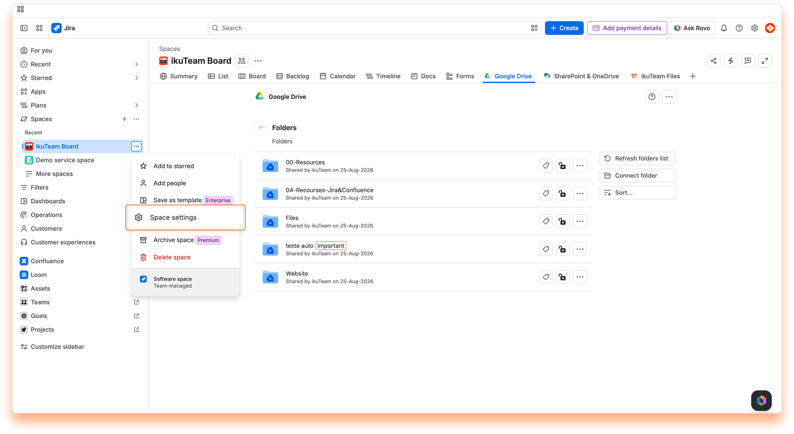Toggle the lock on the Website folder
The image size is (794, 434).
(563, 277)
